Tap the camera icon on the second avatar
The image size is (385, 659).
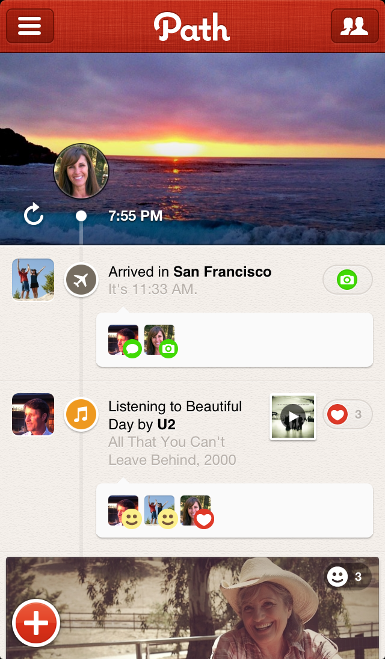point(168,349)
